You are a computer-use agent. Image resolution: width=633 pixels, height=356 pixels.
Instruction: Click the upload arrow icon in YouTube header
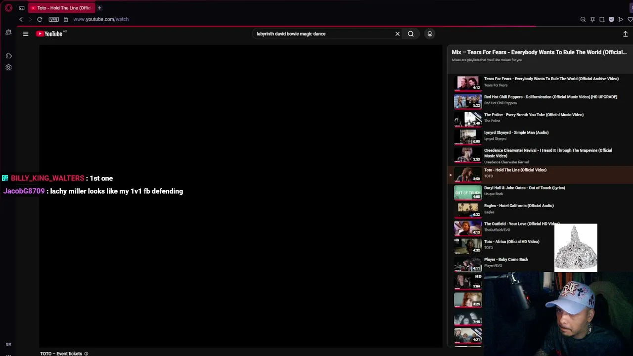[x=625, y=34]
